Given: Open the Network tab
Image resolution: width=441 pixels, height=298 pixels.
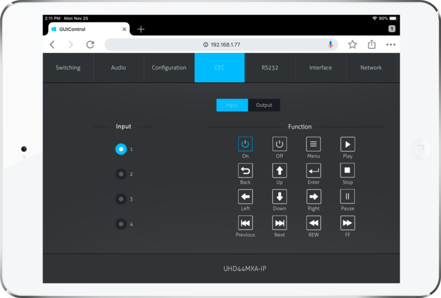Looking at the screenshot, I should [x=371, y=68].
